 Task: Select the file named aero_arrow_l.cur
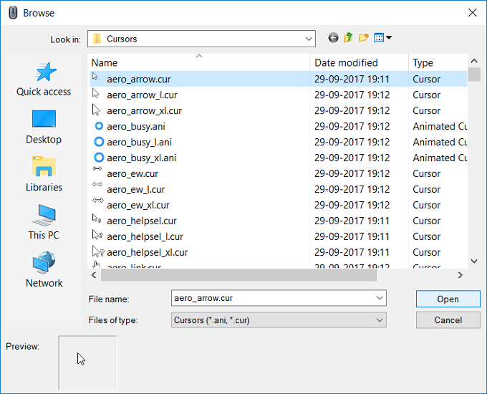[142, 95]
